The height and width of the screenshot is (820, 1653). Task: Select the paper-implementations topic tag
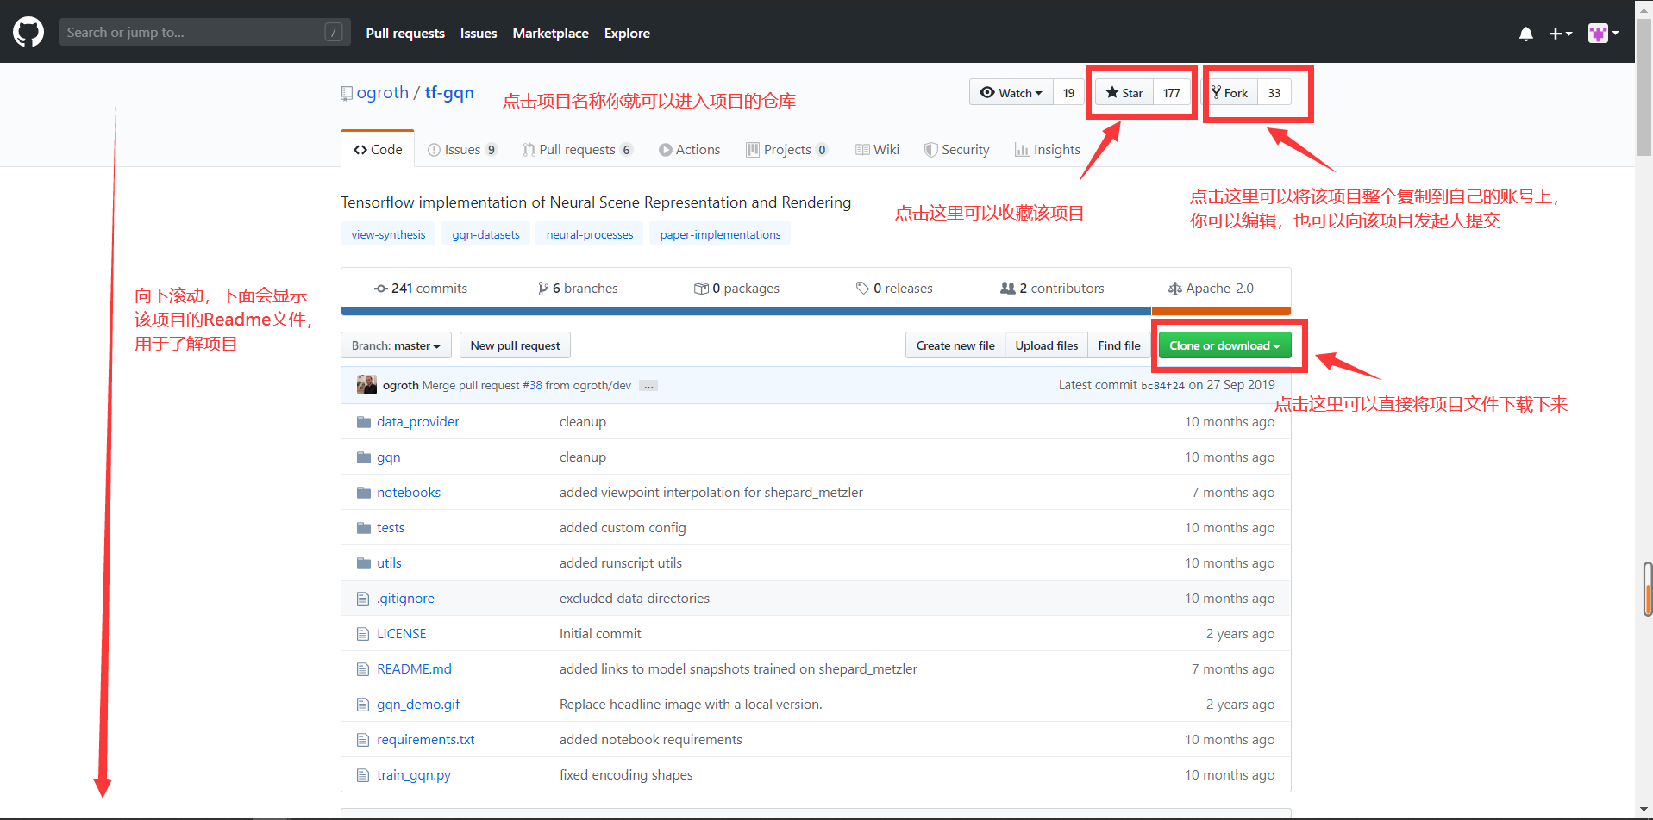(x=720, y=234)
